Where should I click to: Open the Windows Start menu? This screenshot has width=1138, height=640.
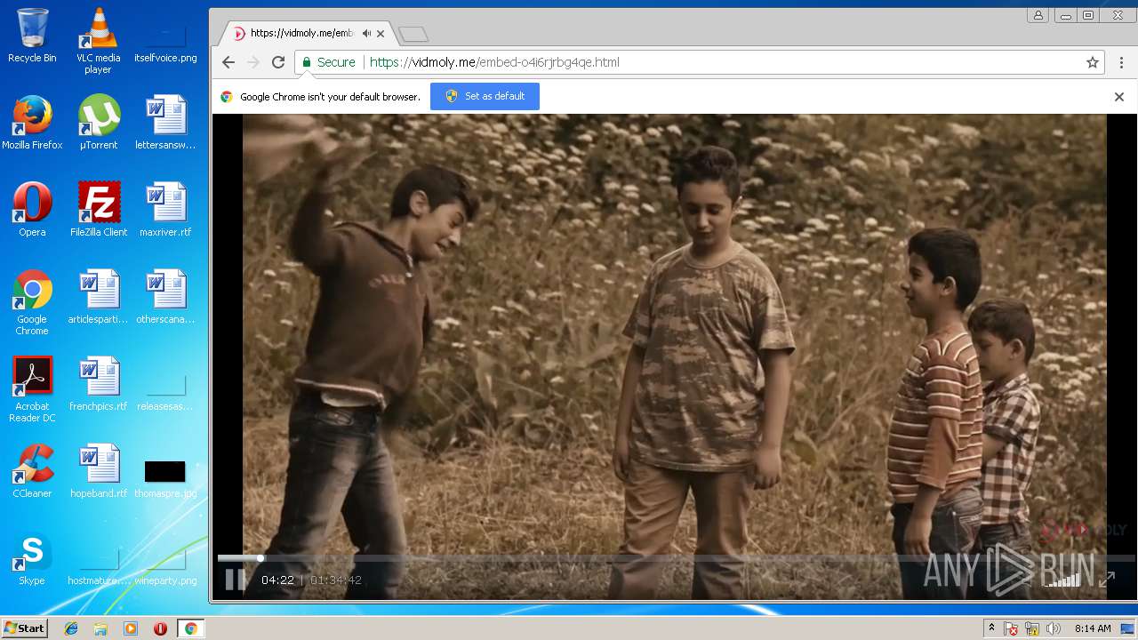point(24,628)
